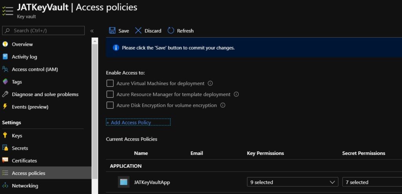Click the Refresh button

tap(181, 31)
